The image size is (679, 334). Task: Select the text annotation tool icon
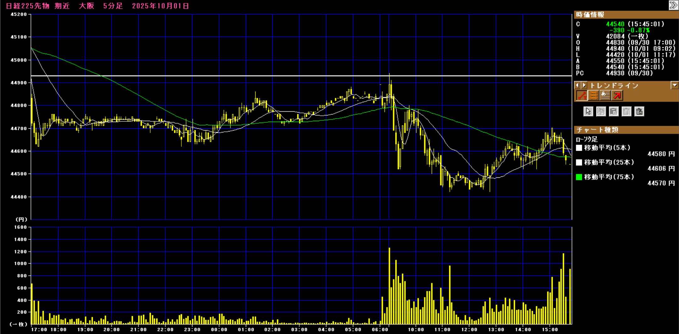point(605,96)
